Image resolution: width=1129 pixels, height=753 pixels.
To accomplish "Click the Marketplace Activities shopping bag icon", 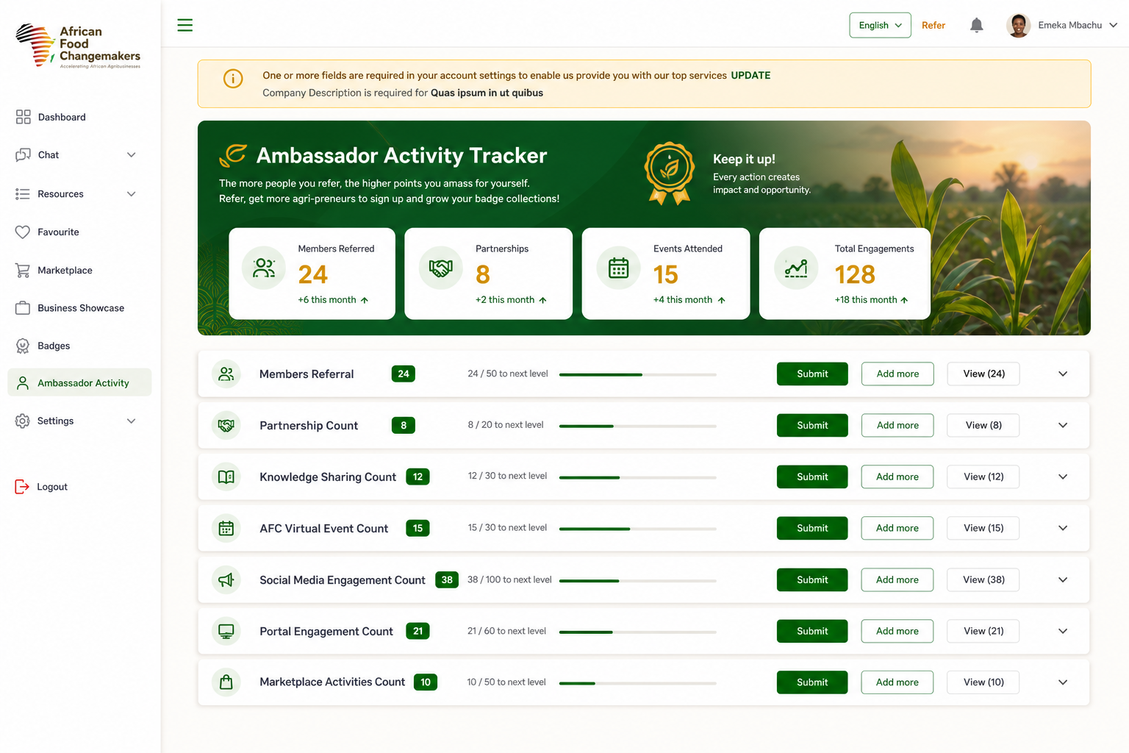I will (x=226, y=682).
